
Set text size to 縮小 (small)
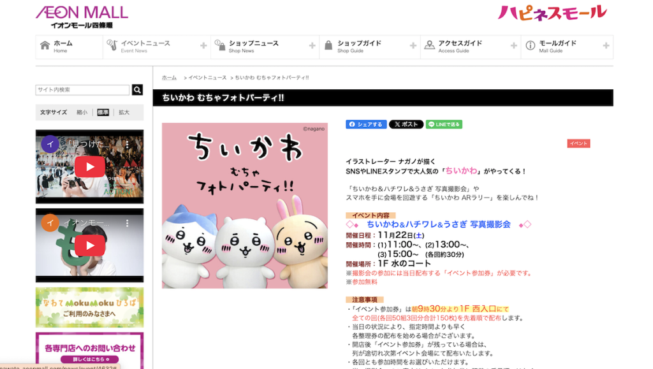click(x=82, y=113)
